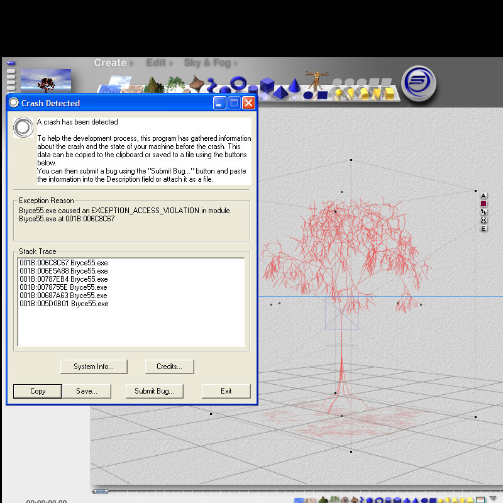Viewport: 503px width, 503px height.
Task: Switch to the Edit palette
Action: [x=156, y=62]
